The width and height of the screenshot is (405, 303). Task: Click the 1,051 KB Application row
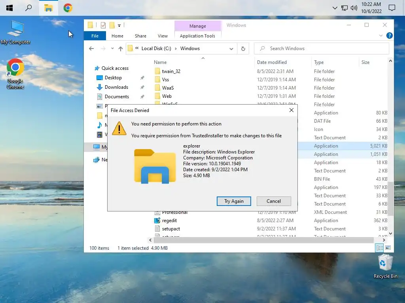(x=342, y=154)
